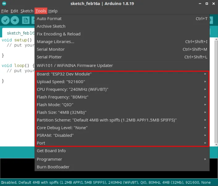
Task: Select Get Board Info
Action: [122, 151]
